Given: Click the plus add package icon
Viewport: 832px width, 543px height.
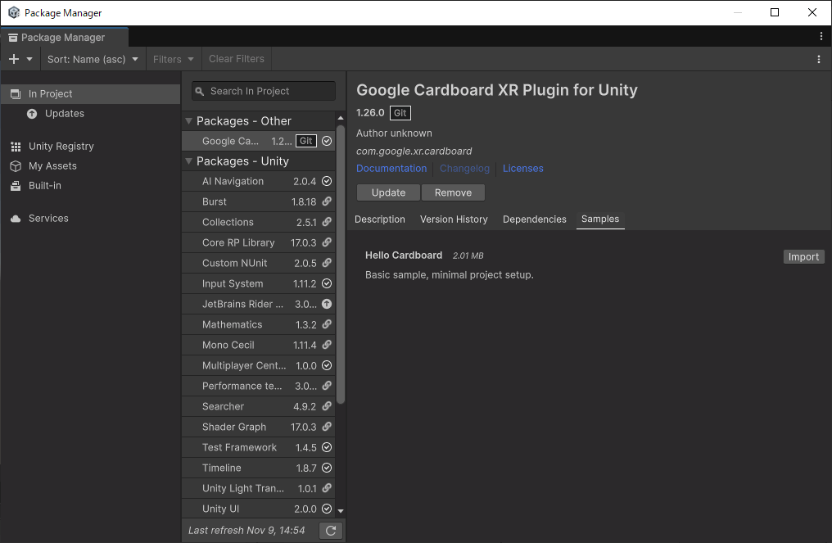Looking at the screenshot, I should (14, 59).
